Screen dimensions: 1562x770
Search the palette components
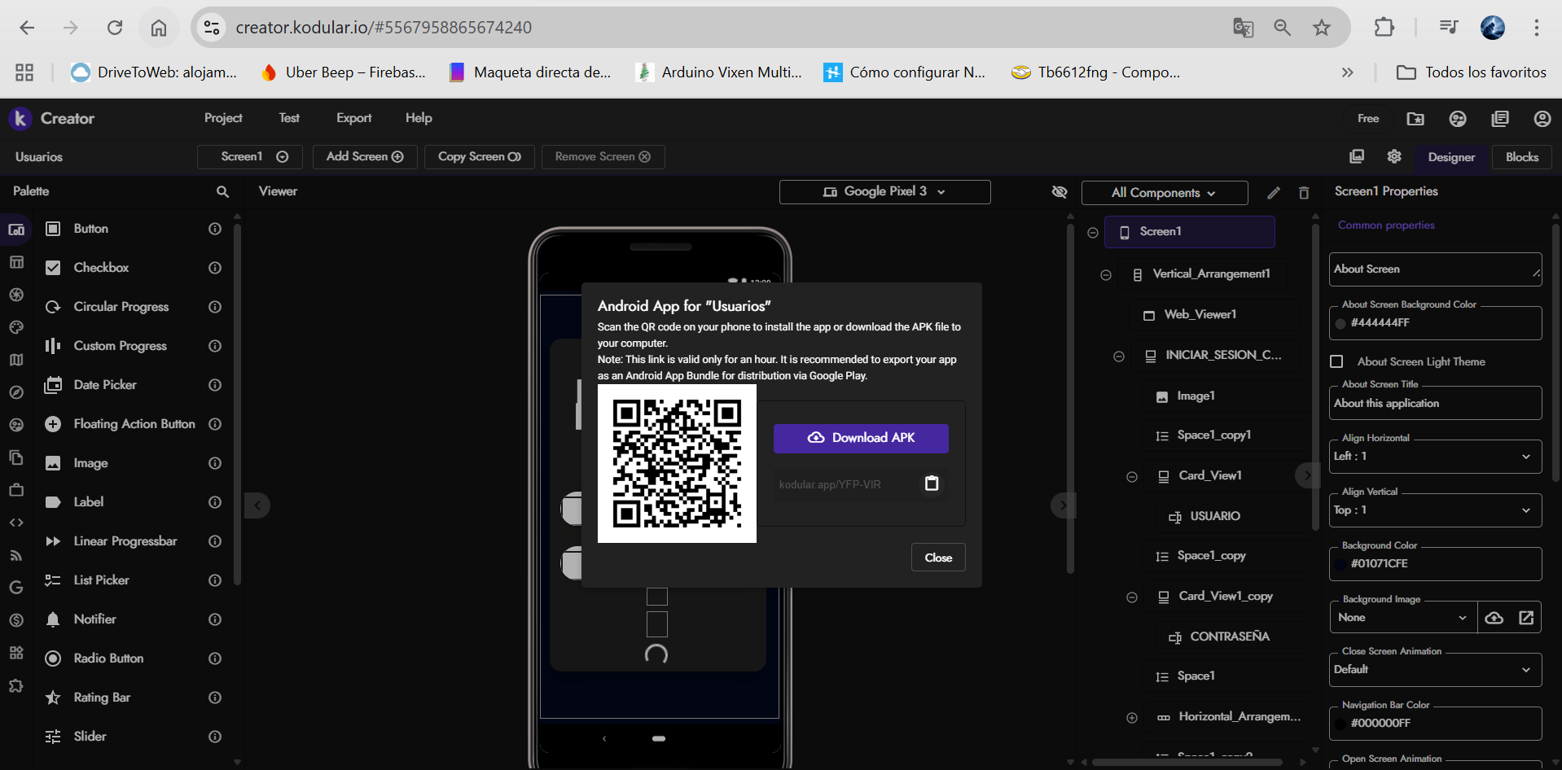222,191
